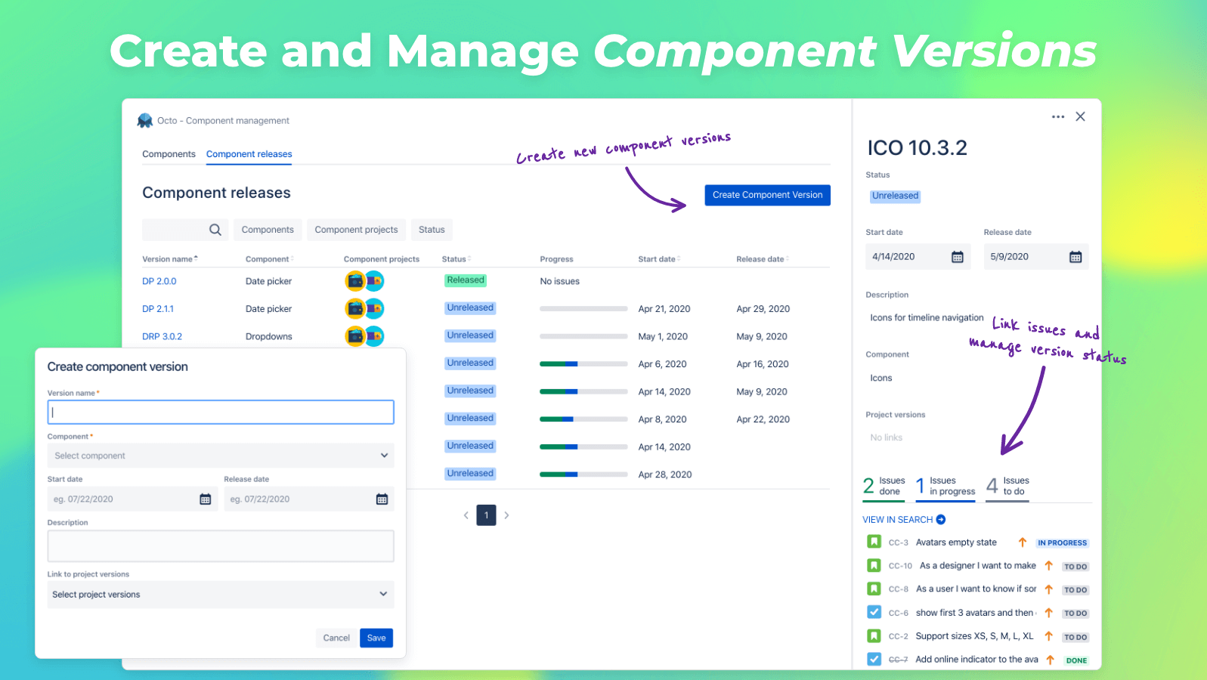Open the DP 2.1.1 version link
This screenshot has width=1207, height=680.
click(x=158, y=309)
